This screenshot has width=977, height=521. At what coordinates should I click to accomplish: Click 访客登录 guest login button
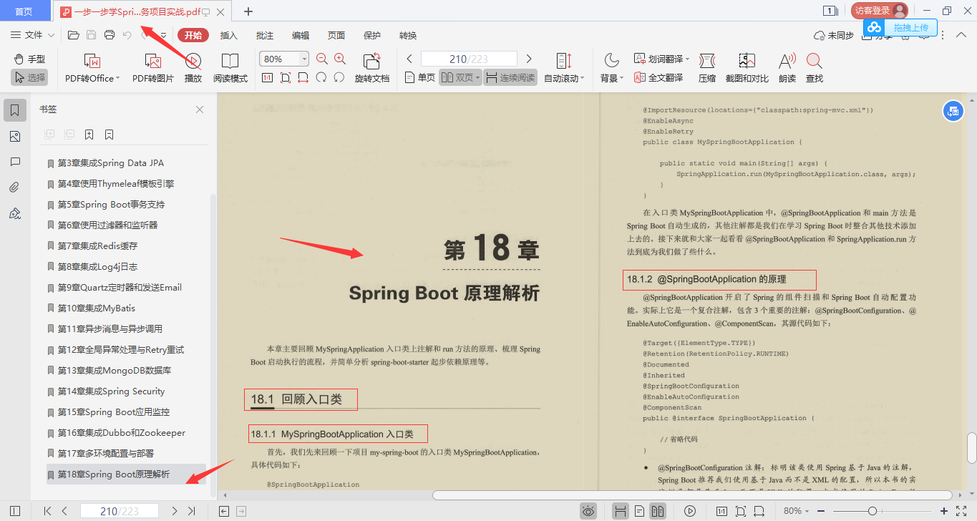pyautogui.click(x=880, y=10)
